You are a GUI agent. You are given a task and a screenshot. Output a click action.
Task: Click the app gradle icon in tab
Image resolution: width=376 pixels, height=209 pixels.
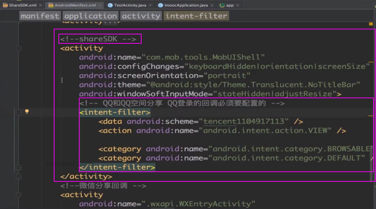pos(222,5)
